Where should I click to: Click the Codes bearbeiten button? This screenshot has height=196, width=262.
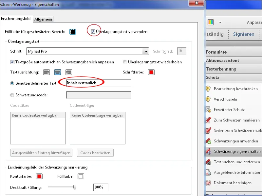point(95,153)
